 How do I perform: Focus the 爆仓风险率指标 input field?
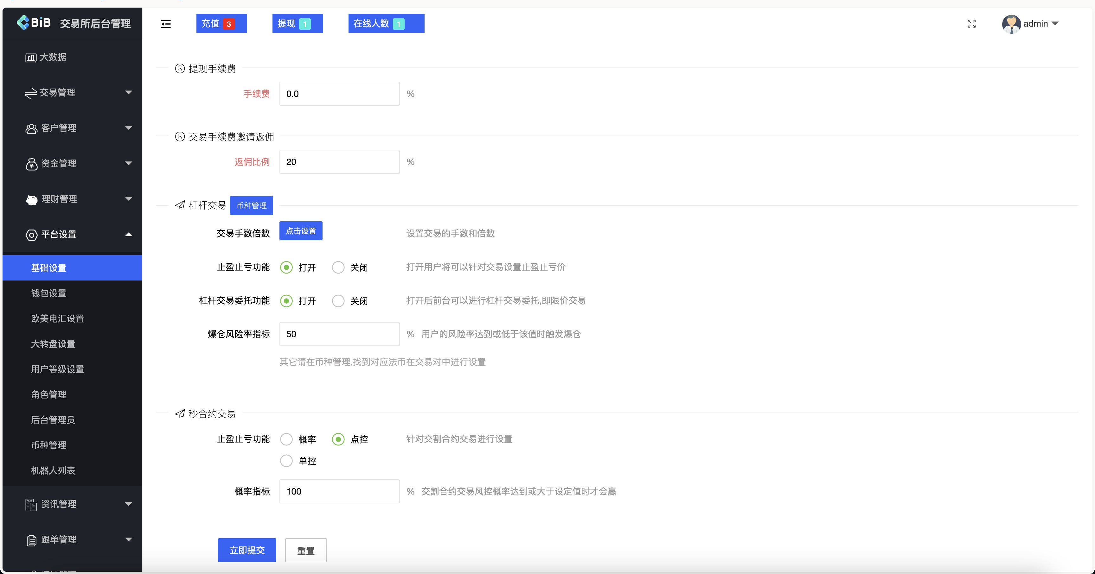pyautogui.click(x=340, y=334)
